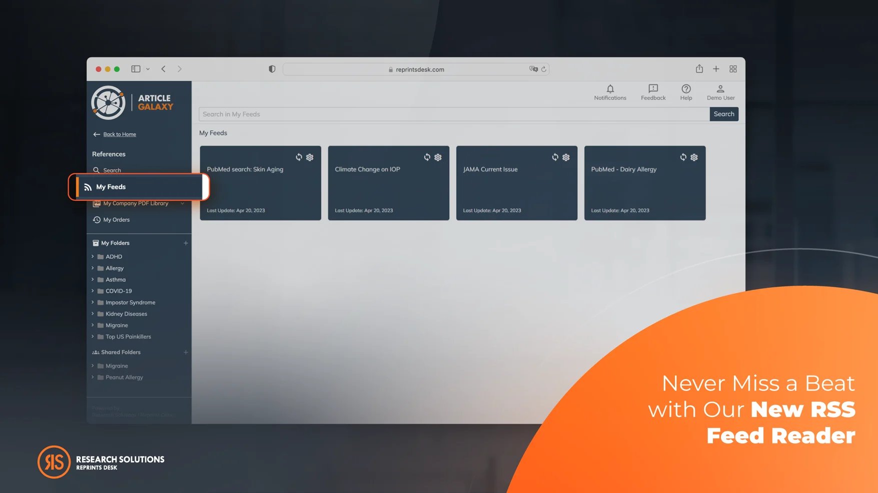
Task: Open settings gear on JAMA Current Issue
Action: [x=566, y=157]
